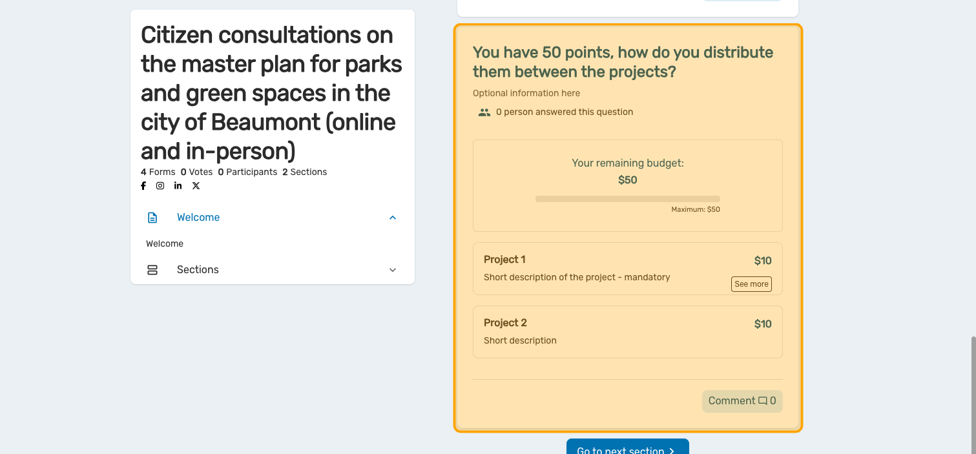Click the Welcome document icon
Viewport: 976px width, 454px height.
(x=152, y=218)
